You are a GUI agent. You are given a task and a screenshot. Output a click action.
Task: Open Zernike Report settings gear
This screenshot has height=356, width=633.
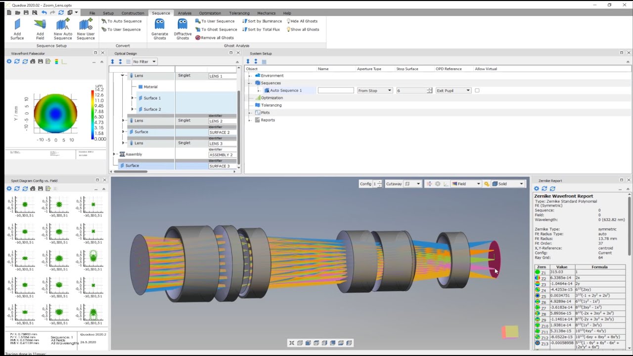click(x=537, y=188)
